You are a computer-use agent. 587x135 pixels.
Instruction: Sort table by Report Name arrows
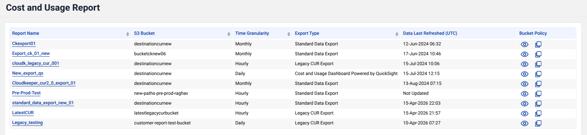128,34
